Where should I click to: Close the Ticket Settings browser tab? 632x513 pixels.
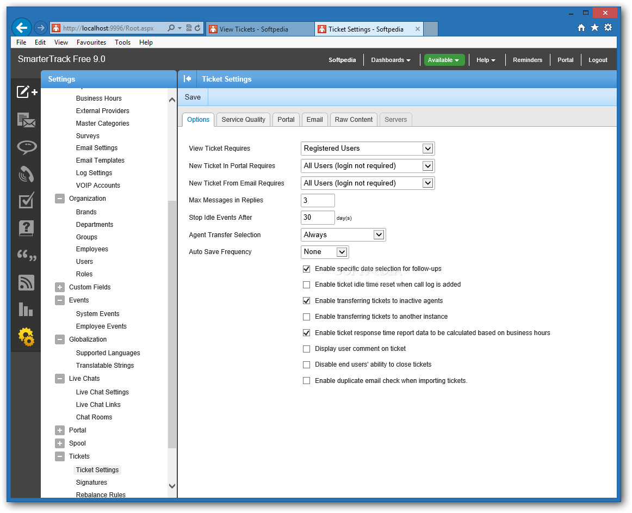coord(418,29)
